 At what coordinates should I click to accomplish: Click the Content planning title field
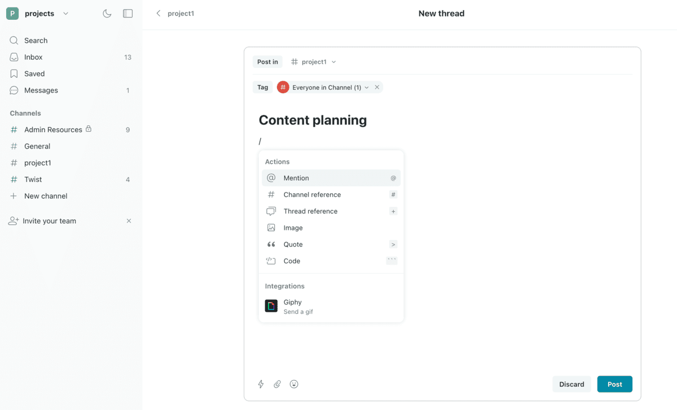point(313,120)
